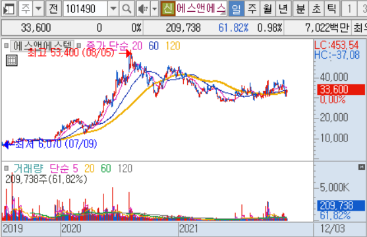Select the green 60 volume average label

[106, 169]
